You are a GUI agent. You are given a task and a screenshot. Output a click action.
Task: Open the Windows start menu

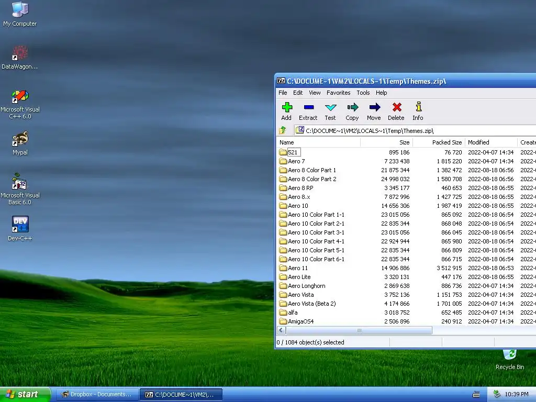tap(25, 395)
